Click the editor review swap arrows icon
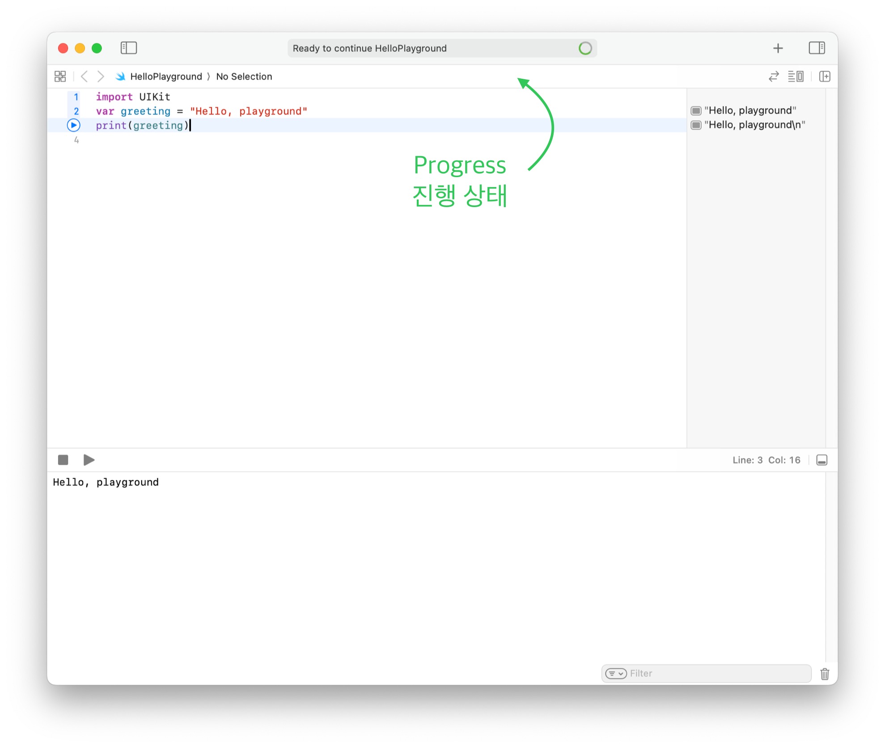 pyautogui.click(x=774, y=76)
